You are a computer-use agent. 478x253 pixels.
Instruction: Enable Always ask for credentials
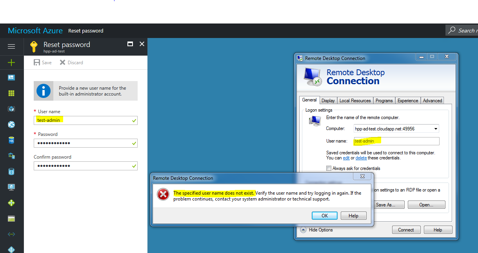(x=329, y=168)
